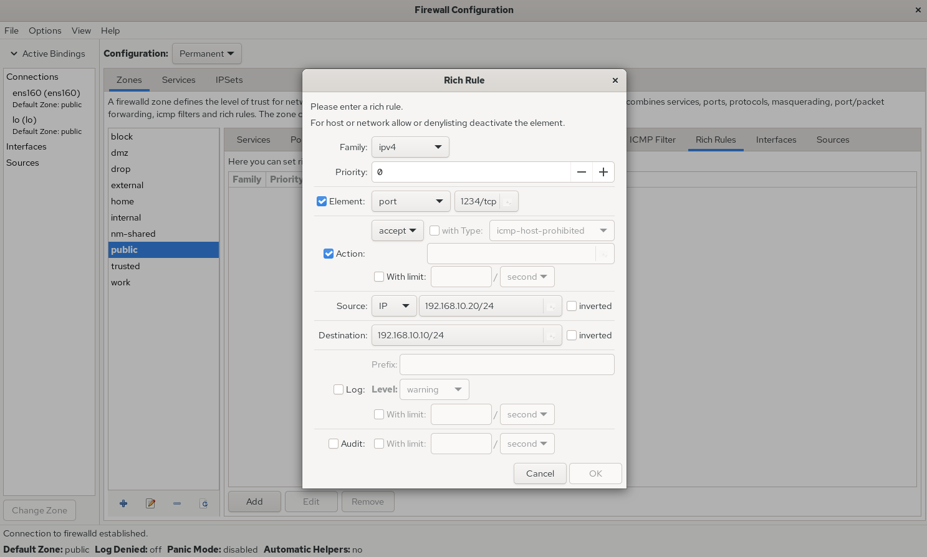Click the add zone plus icon
927x557 pixels.
coord(123,503)
